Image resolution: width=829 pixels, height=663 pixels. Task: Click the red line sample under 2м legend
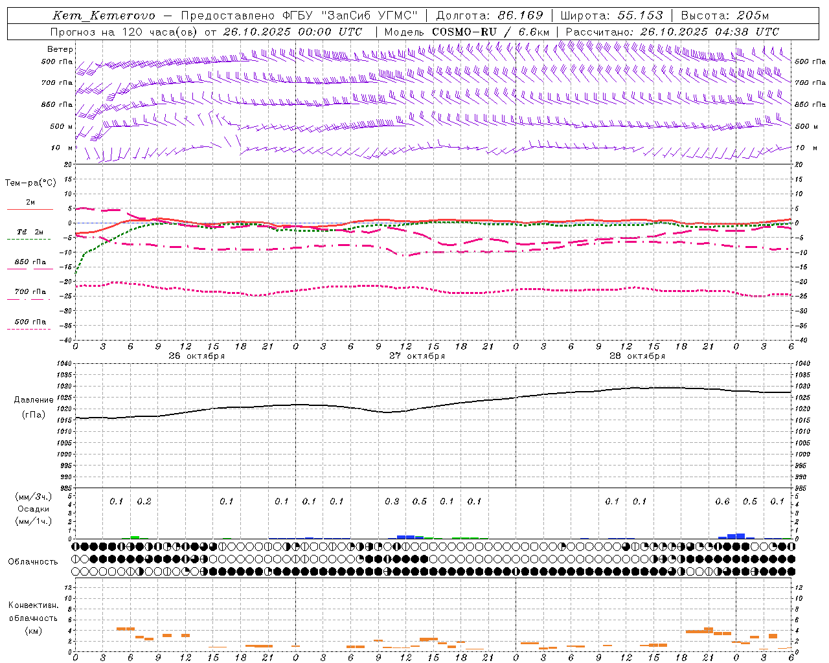[30, 210]
